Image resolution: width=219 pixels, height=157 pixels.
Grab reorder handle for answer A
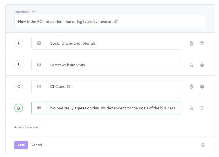click(202, 43)
